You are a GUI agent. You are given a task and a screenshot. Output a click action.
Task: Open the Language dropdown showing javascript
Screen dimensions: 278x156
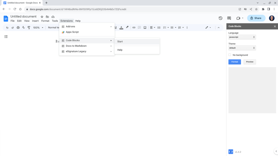pos(242,37)
